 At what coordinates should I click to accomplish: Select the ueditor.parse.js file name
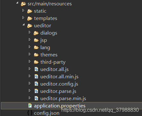tap(58, 92)
